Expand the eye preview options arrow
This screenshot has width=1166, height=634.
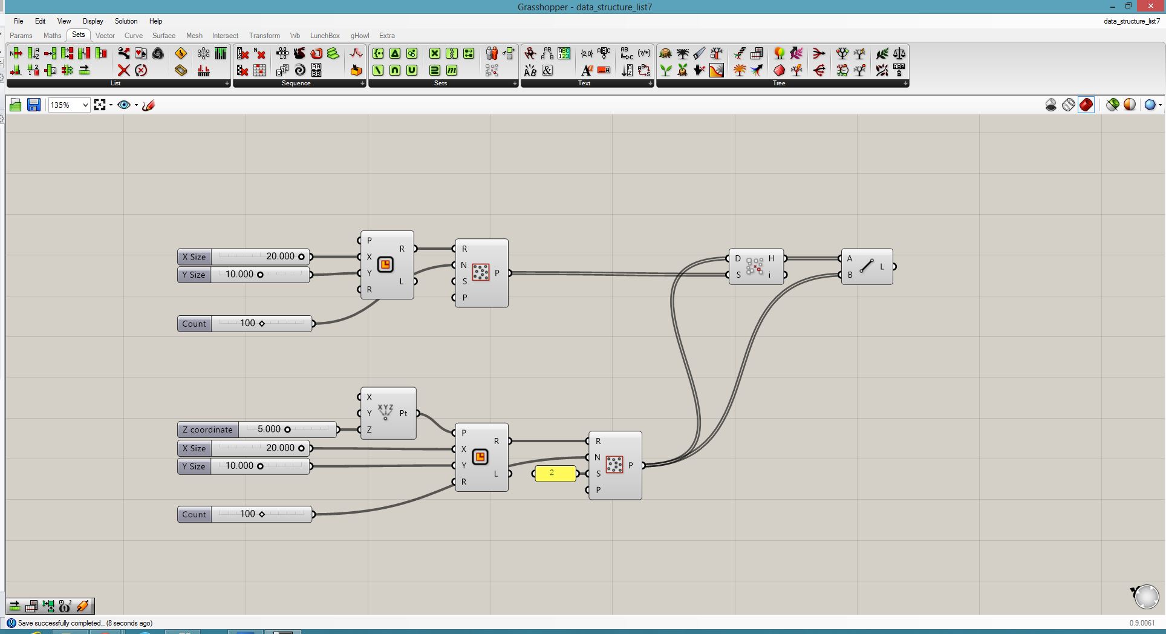point(136,105)
